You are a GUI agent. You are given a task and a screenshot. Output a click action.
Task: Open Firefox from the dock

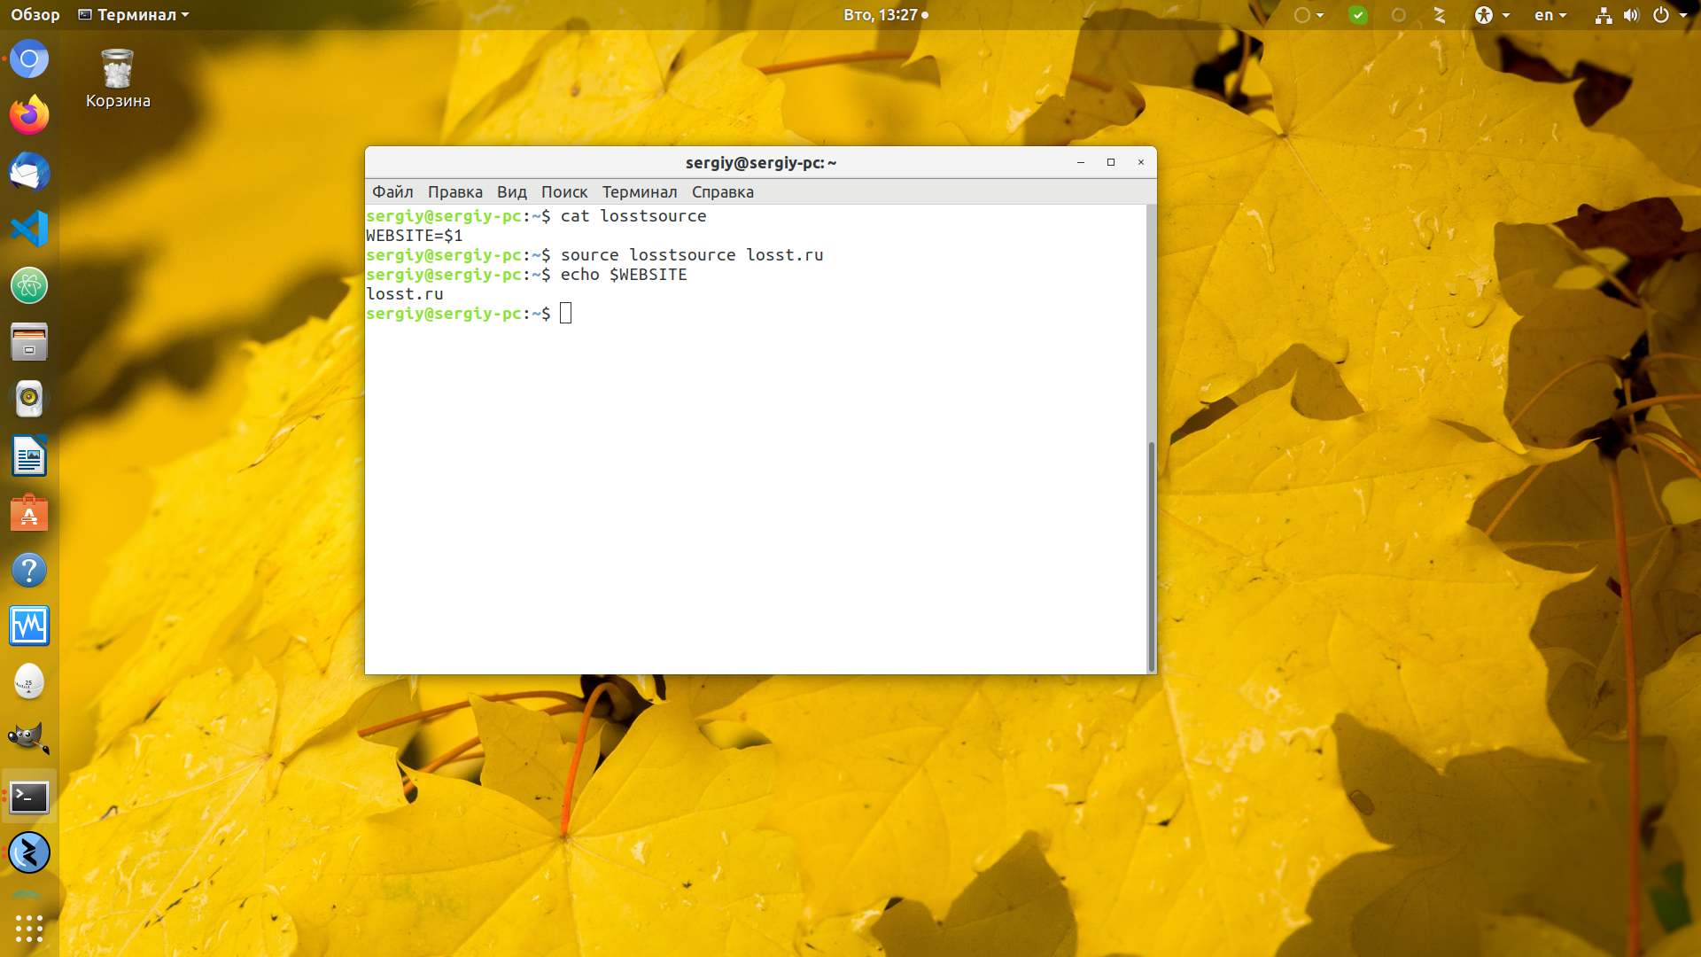click(x=29, y=115)
